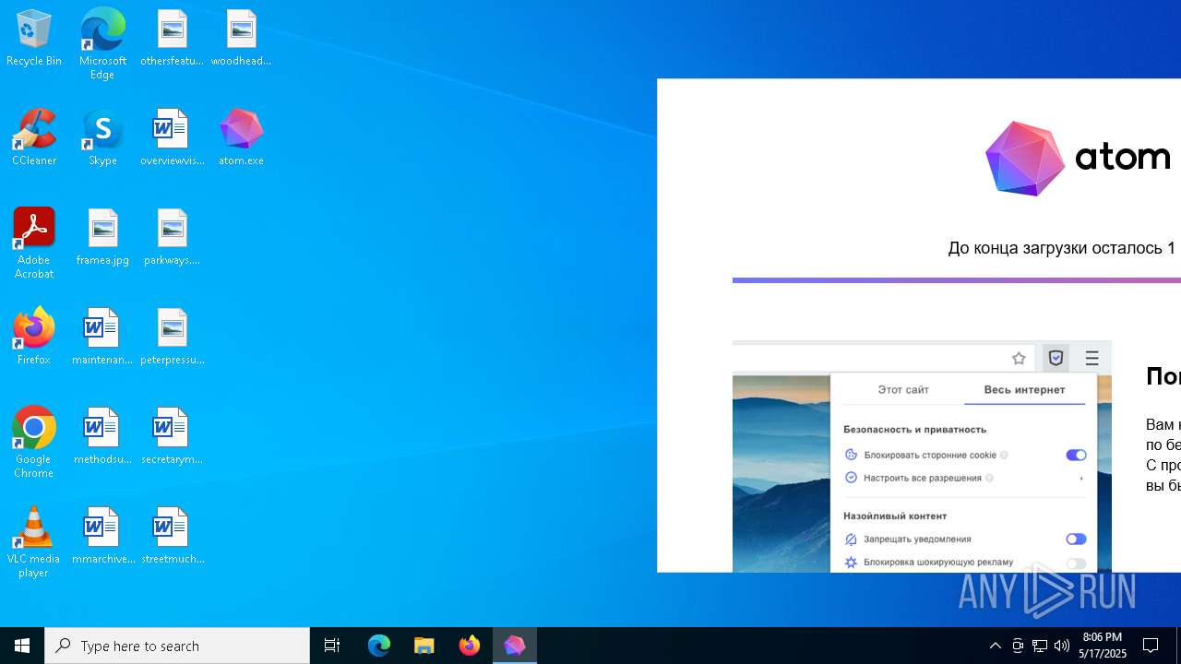
Task: Open the Adobe Acrobat shortcut
Action: point(34,243)
